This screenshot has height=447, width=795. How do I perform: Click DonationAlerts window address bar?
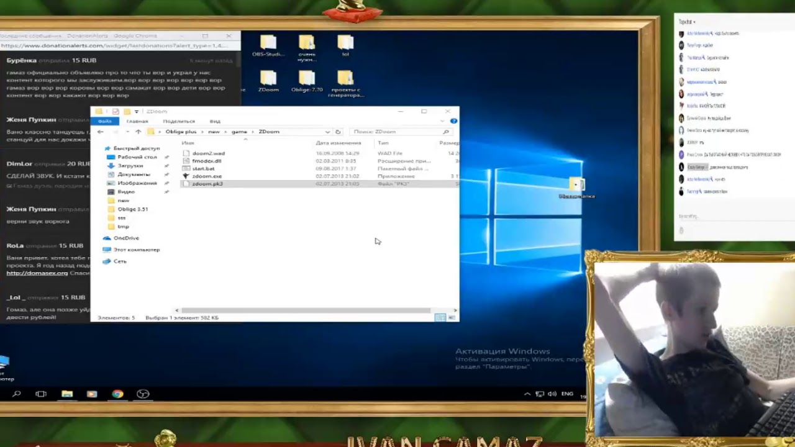tap(119, 45)
